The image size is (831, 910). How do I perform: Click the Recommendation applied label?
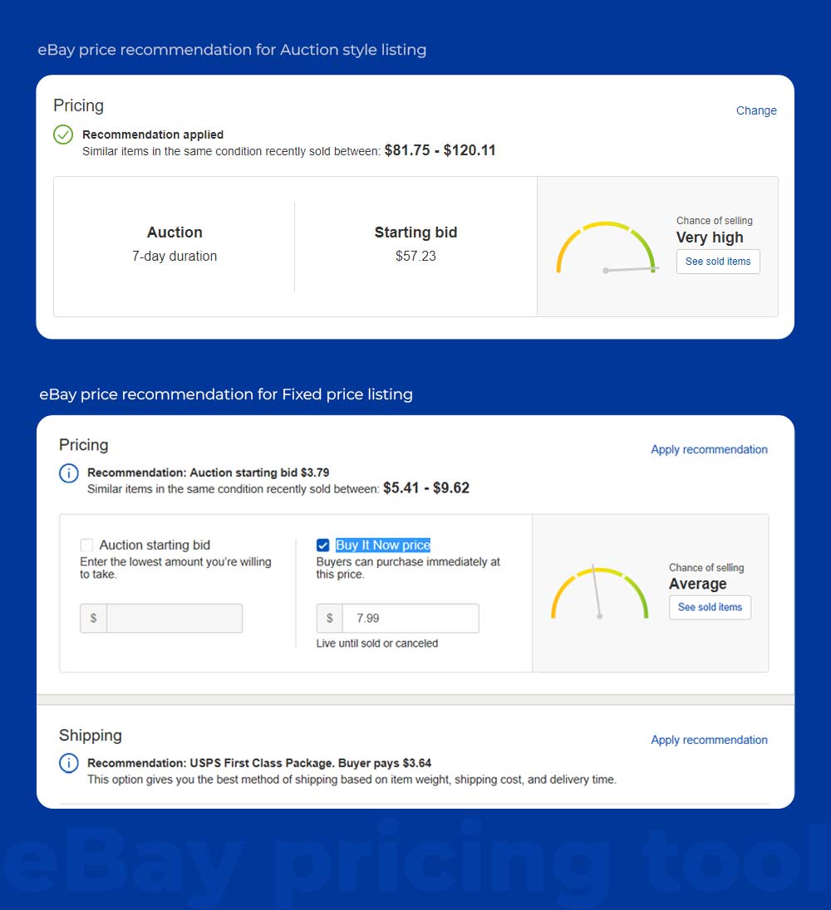[153, 135]
